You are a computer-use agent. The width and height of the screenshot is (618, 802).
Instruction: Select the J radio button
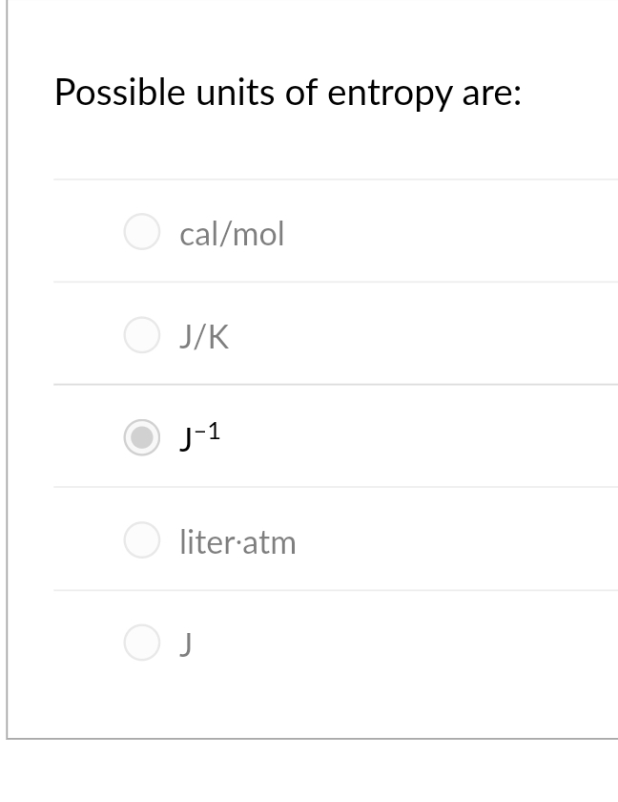tap(141, 643)
